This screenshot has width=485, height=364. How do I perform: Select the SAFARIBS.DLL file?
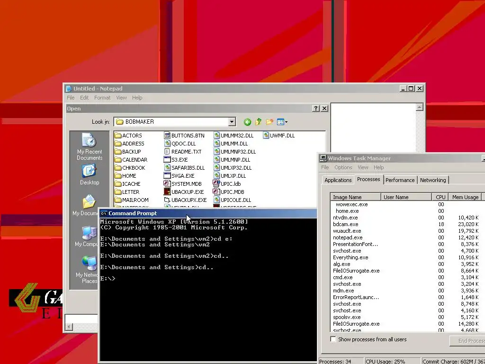[x=184, y=168]
